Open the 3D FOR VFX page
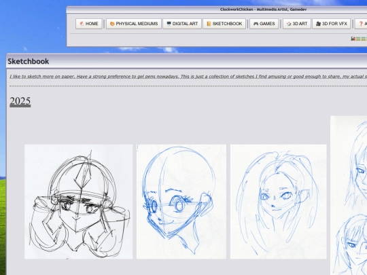Image resolution: width=367 pixels, height=275 pixels. (x=331, y=24)
